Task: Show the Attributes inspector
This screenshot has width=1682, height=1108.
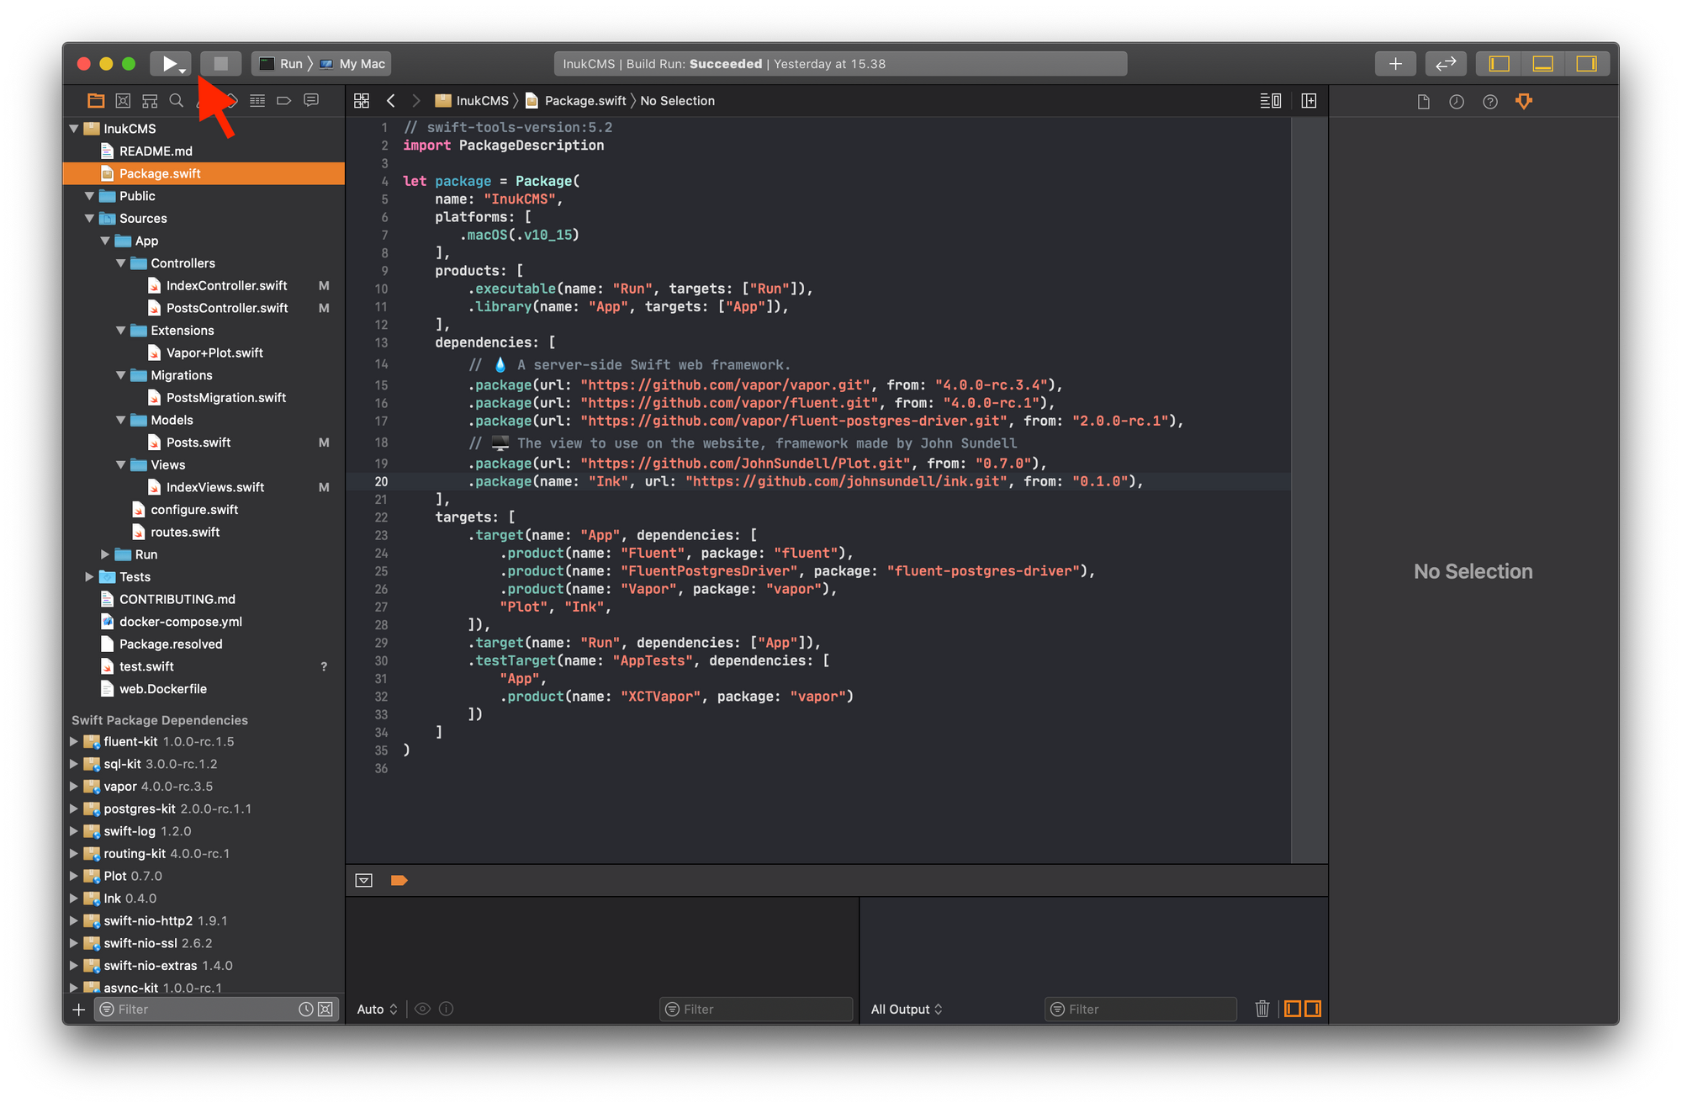Action: tap(1524, 102)
